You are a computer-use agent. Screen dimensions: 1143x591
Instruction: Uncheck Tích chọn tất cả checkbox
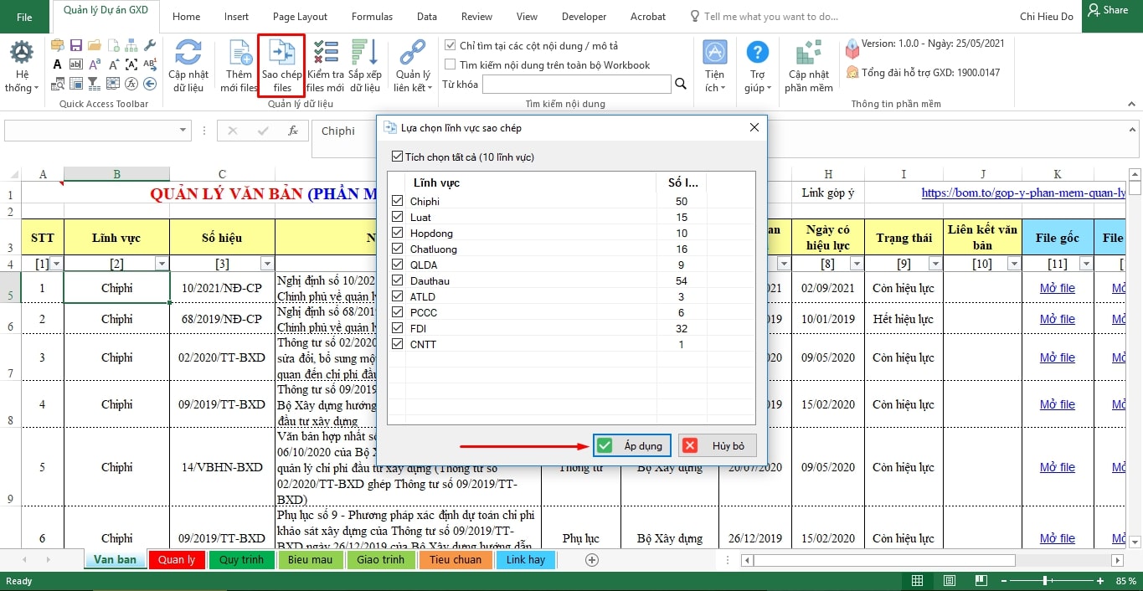[398, 157]
